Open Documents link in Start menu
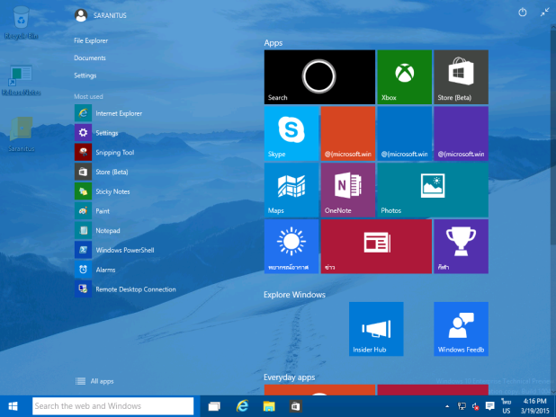556x417 pixels. [90, 58]
